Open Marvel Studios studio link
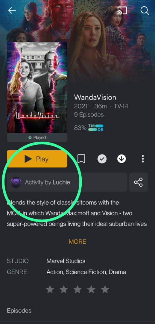 66,261
